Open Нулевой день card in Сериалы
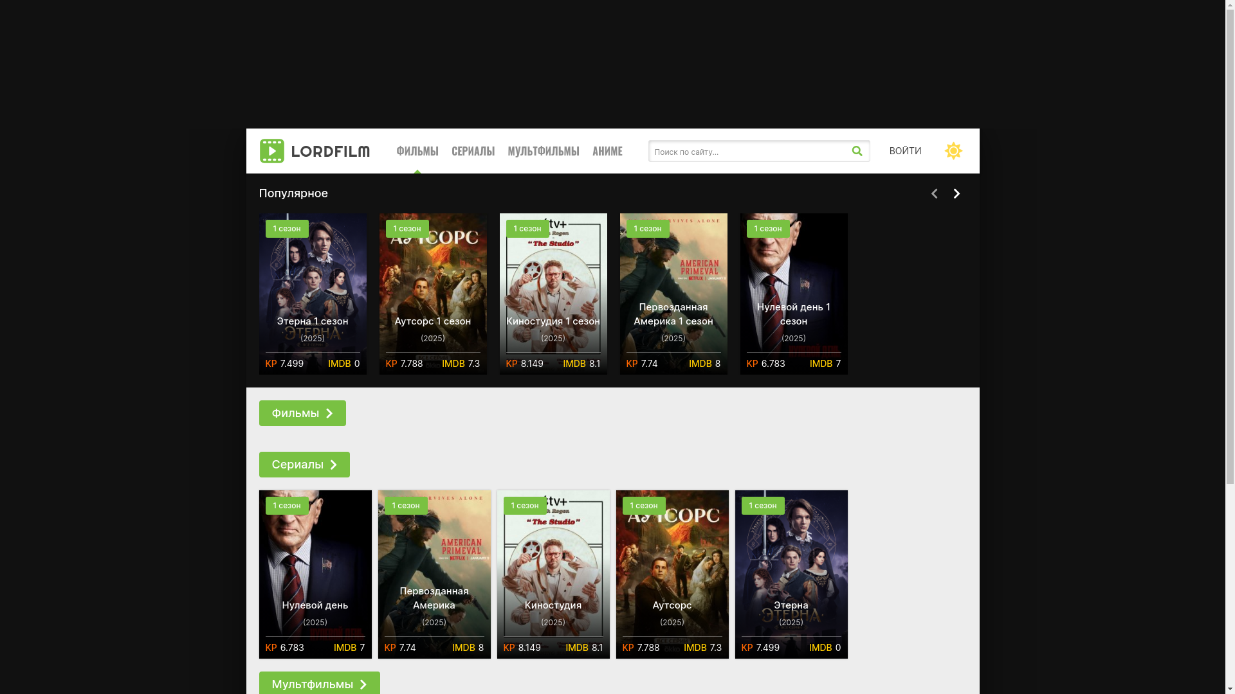 click(x=315, y=574)
